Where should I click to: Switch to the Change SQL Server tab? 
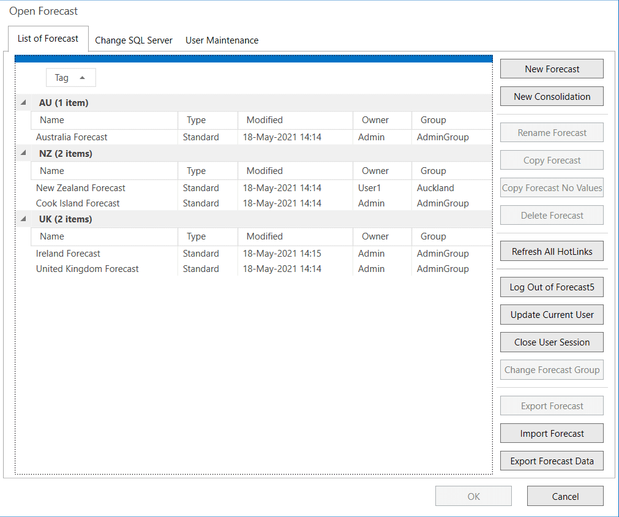[x=133, y=40]
